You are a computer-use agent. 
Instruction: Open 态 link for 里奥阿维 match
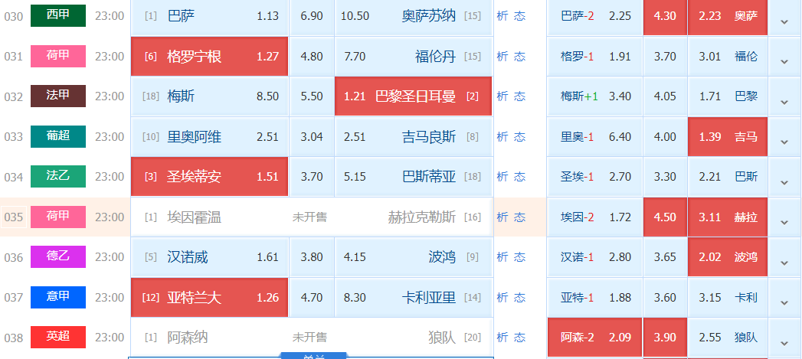(x=519, y=136)
